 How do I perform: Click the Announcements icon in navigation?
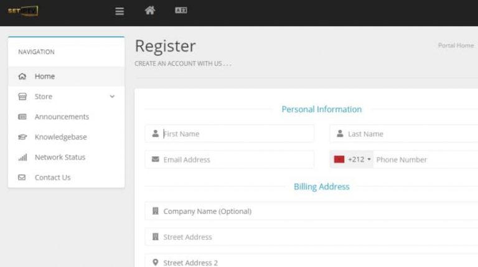pyautogui.click(x=22, y=117)
